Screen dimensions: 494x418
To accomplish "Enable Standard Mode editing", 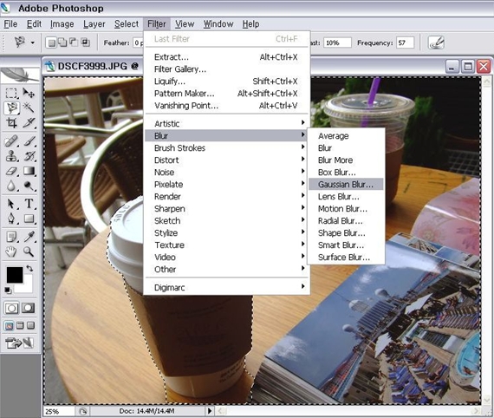I will 11,308.
